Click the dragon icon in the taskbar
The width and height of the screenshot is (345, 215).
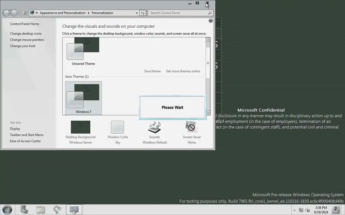coord(57,210)
